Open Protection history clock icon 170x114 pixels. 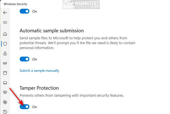click(5, 111)
